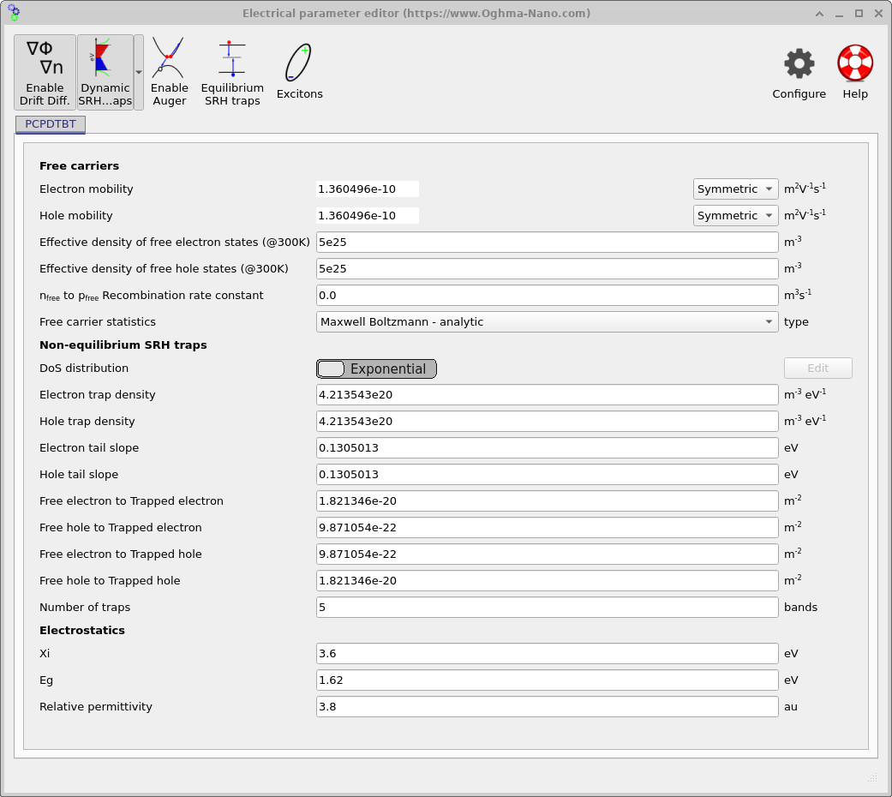Click the Electron trap density field
This screenshot has width=892, height=797.
tap(547, 395)
